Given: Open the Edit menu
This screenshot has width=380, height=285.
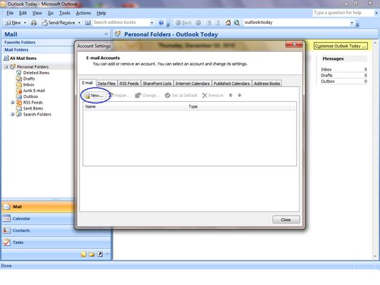Looking at the screenshot, I should [23, 13].
